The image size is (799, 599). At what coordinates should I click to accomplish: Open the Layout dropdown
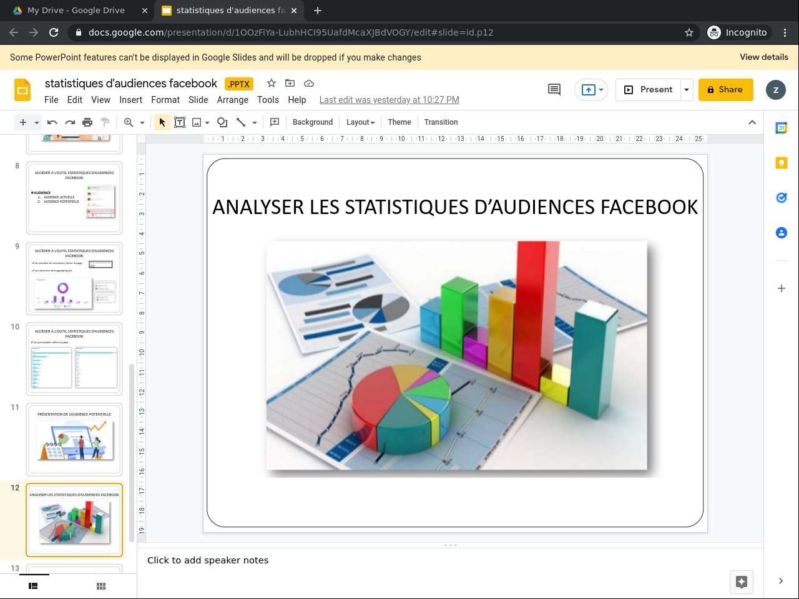tap(361, 122)
